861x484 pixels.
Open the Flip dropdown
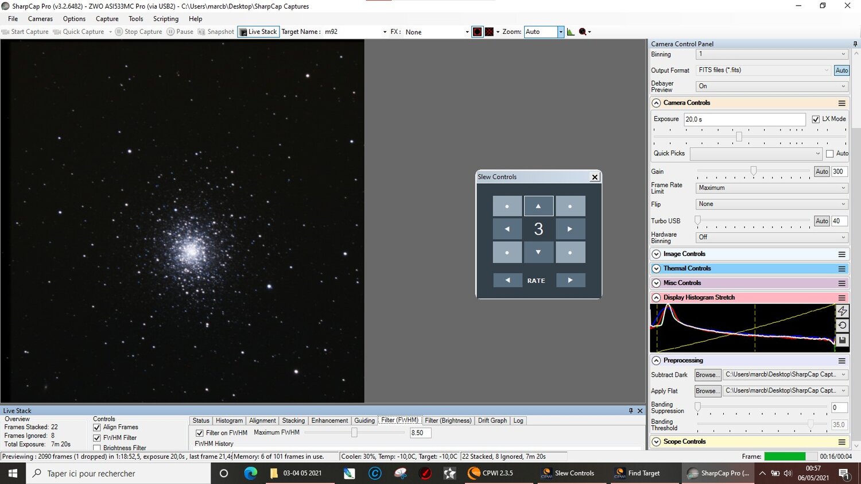pos(772,204)
